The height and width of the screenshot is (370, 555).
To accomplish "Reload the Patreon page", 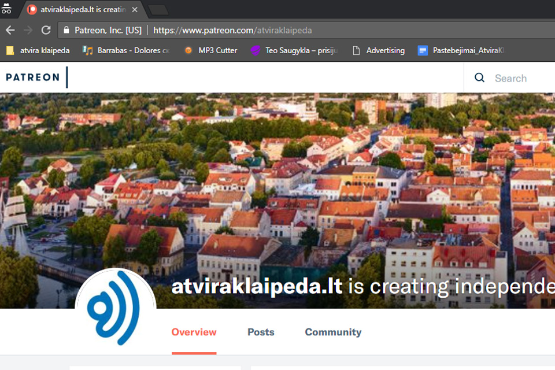I will tap(46, 30).
